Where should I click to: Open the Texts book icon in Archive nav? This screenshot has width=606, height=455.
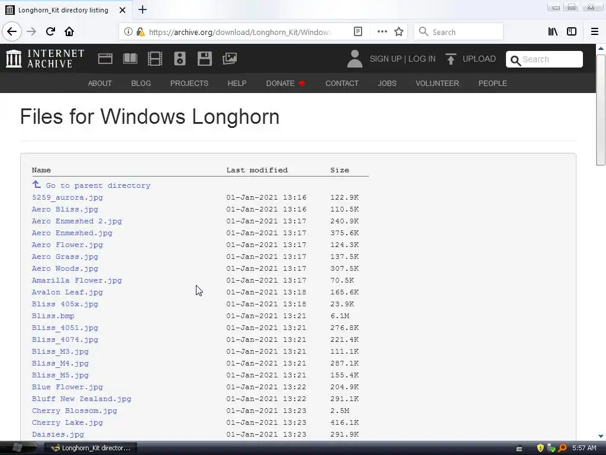click(x=130, y=59)
